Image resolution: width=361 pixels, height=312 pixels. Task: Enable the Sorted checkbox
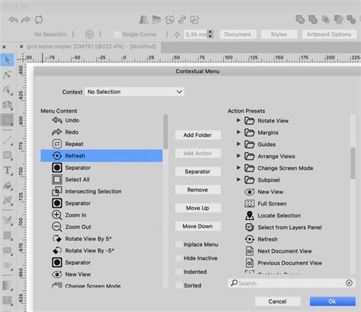pyautogui.click(x=179, y=285)
